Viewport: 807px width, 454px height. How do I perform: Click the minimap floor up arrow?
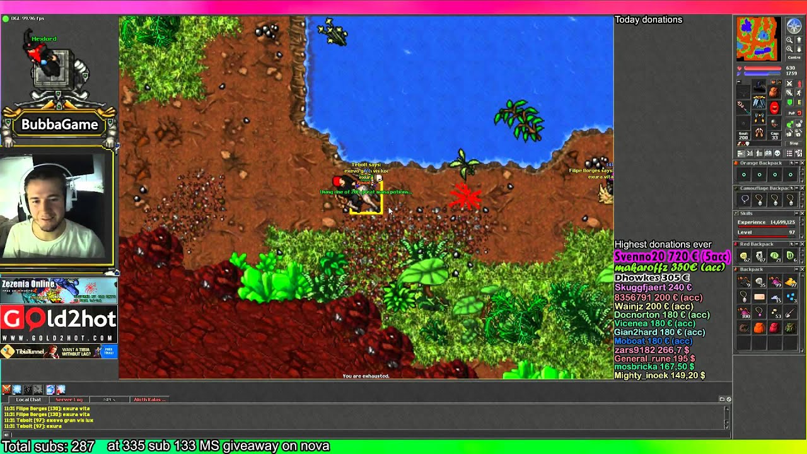799,40
